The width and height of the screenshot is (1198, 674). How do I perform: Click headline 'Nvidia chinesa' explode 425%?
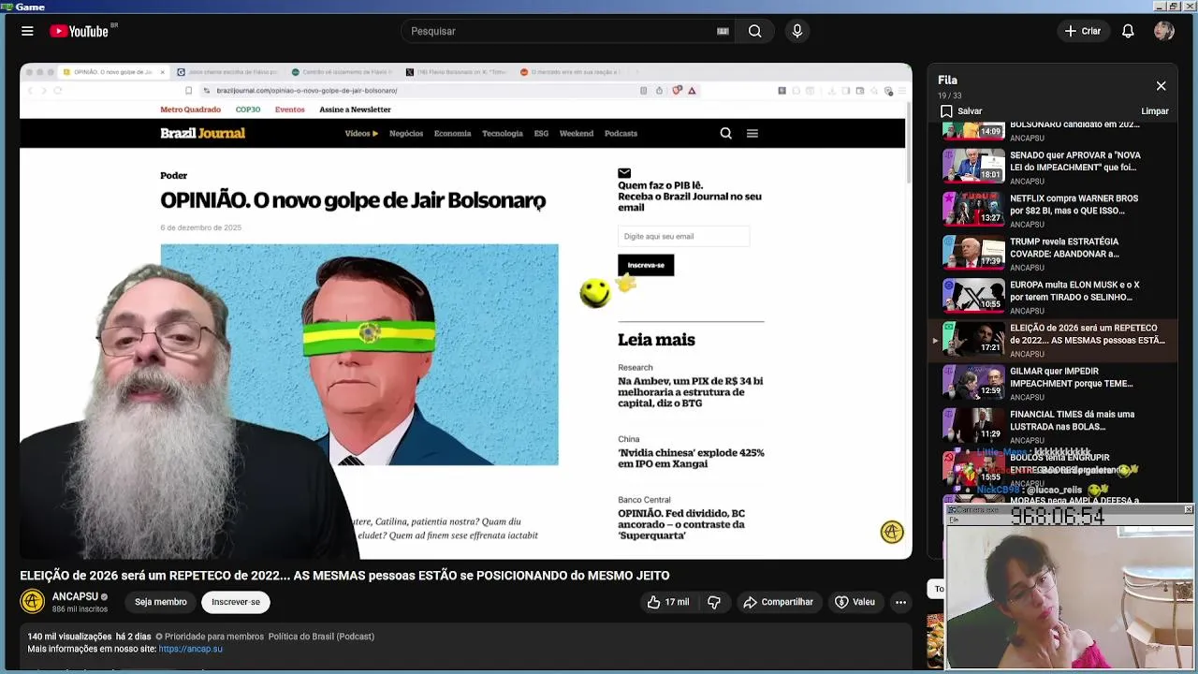pos(691,458)
